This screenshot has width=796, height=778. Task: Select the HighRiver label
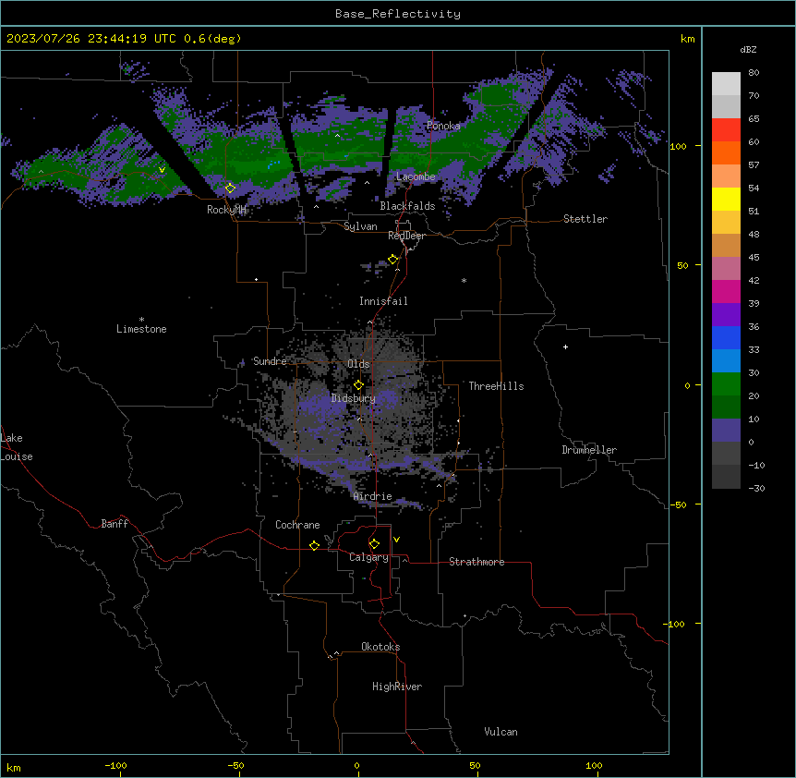point(397,687)
